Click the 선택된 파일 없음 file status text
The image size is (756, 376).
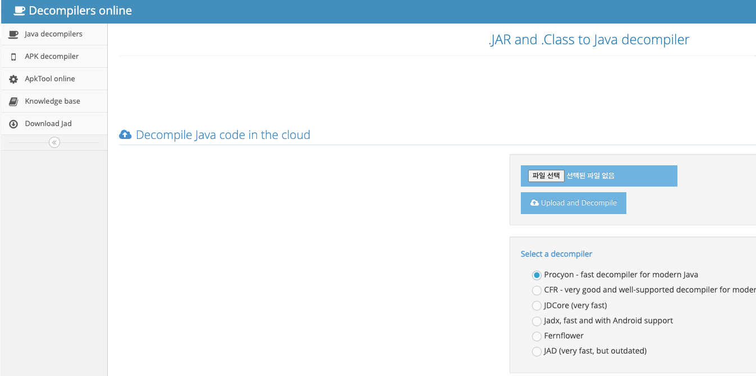(x=590, y=176)
